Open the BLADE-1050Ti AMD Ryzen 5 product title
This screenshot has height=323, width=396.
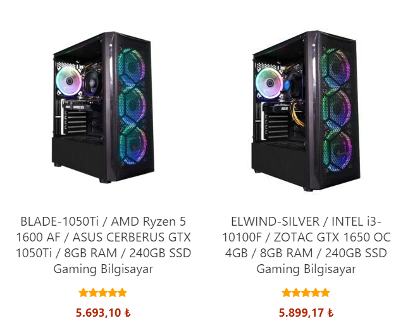pyautogui.click(x=103, y=245)
